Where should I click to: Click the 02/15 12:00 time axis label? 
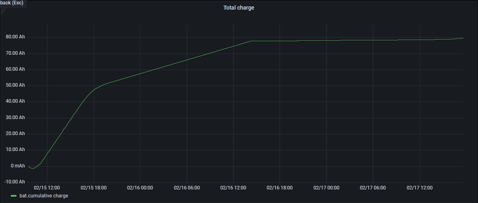(x=47, y=188)
